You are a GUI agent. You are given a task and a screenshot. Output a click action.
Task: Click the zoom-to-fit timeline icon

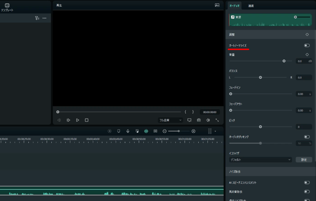click(155, 131)
